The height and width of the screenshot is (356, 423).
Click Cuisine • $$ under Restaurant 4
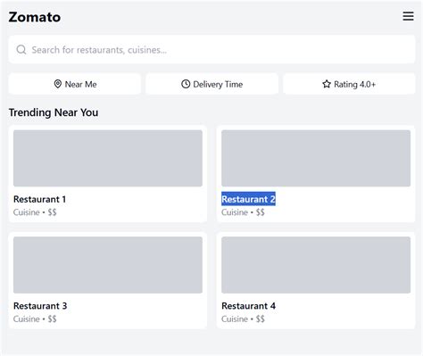coord(243,319)
